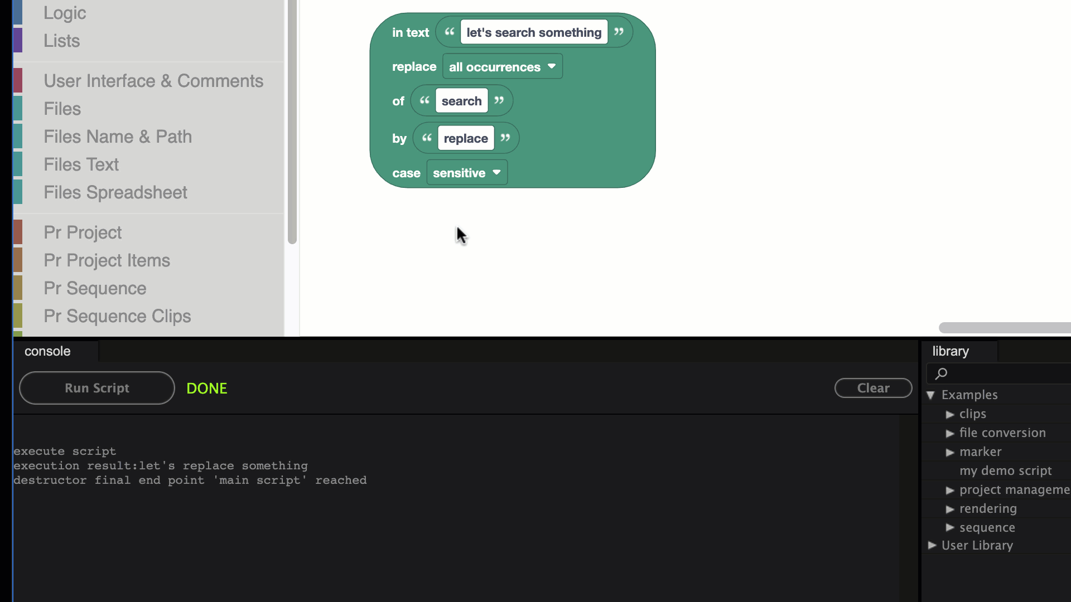This screenshot has height=602, width=1071.
Task: Select 'my demo script' in library
Action: point(1005,471)
